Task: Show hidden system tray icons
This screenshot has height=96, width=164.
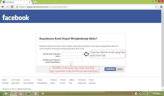Action: [132, 94]
